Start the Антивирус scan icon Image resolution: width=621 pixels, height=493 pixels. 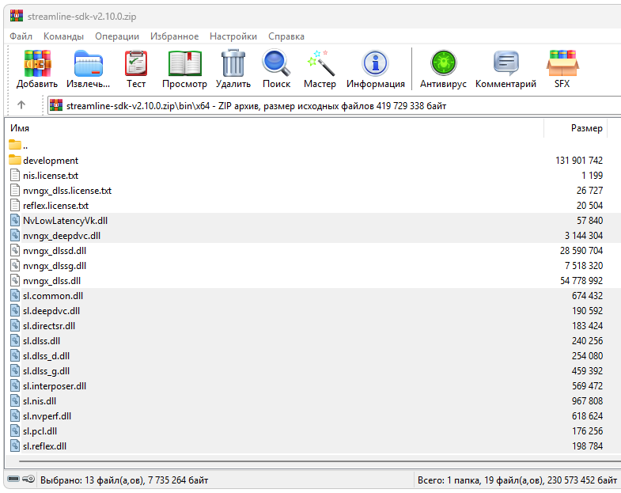coord(443,63)
